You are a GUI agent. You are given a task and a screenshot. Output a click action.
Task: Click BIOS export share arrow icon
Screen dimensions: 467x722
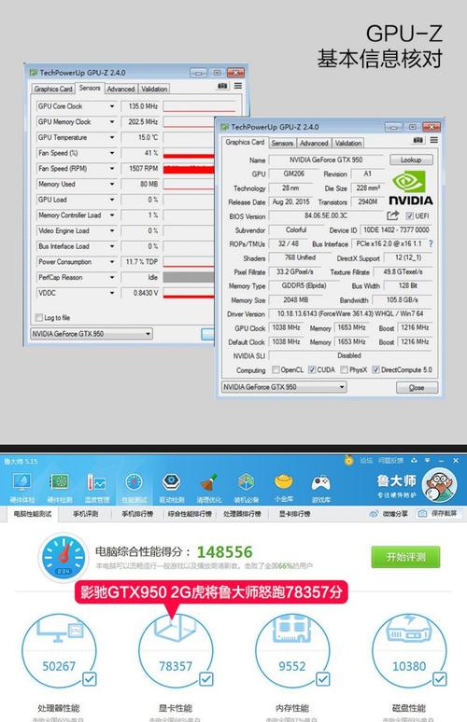(393, 215)
